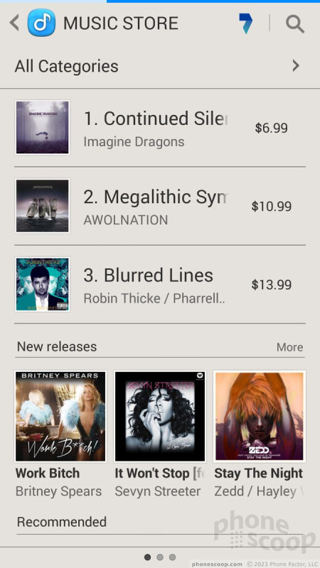The image size is (320, 568).
Task: Open the Recommended section header
Action: pyautogui.click(x=62, y=522)
